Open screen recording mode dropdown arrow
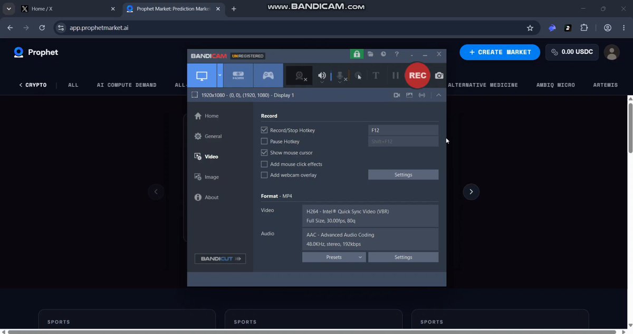This screenshot has width=633, height=334. click(x=220, y=76)
